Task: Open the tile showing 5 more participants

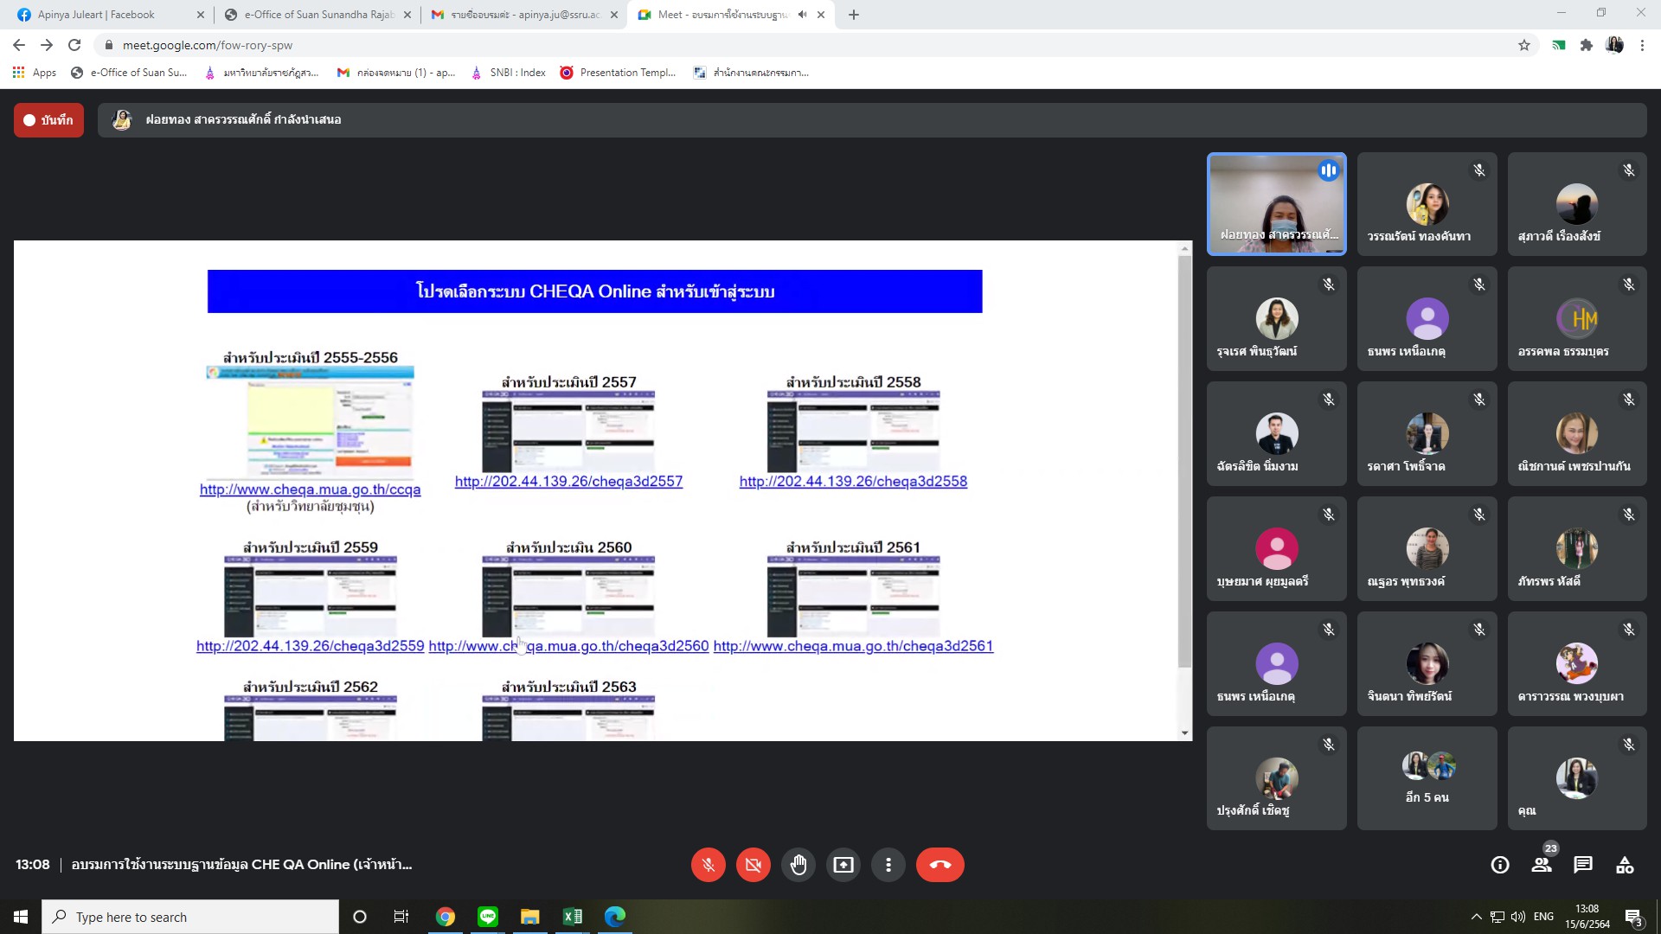Action: pos(1427,778)
